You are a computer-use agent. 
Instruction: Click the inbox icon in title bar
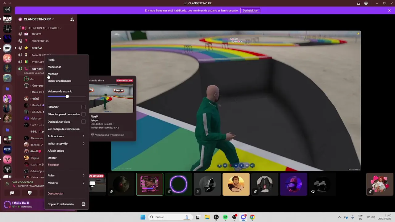click(359, 3)
